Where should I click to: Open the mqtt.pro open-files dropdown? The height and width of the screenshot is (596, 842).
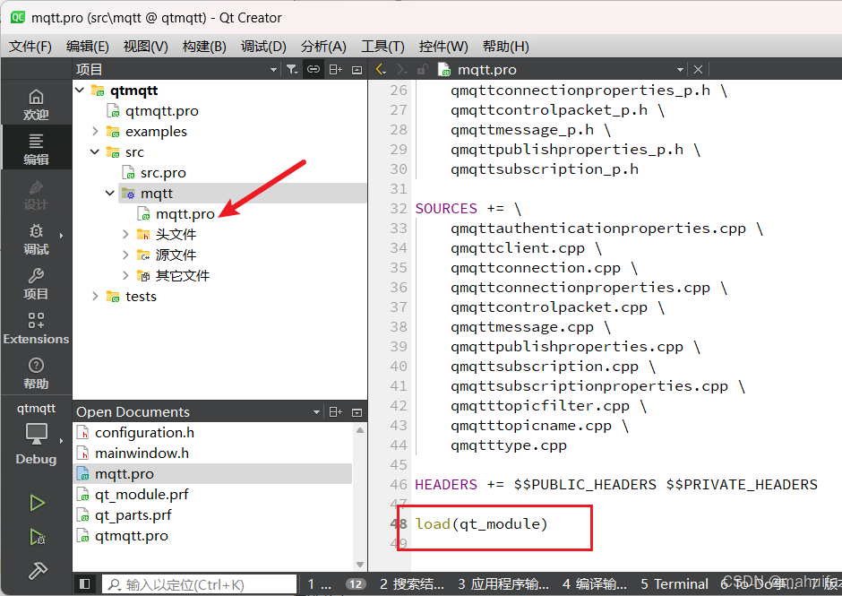click(x=680, y=69)
